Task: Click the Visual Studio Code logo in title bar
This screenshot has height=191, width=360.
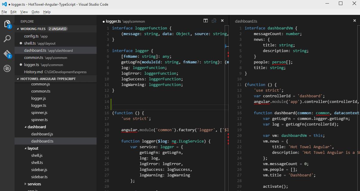Action: click(x=4, y=4)
